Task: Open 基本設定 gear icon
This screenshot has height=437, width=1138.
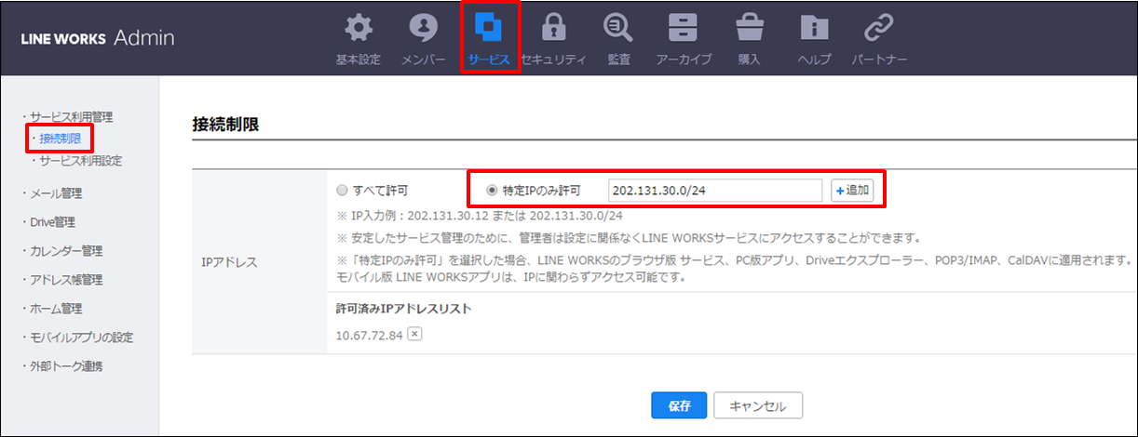Action: pyautogui.click(x=358, y=30)
